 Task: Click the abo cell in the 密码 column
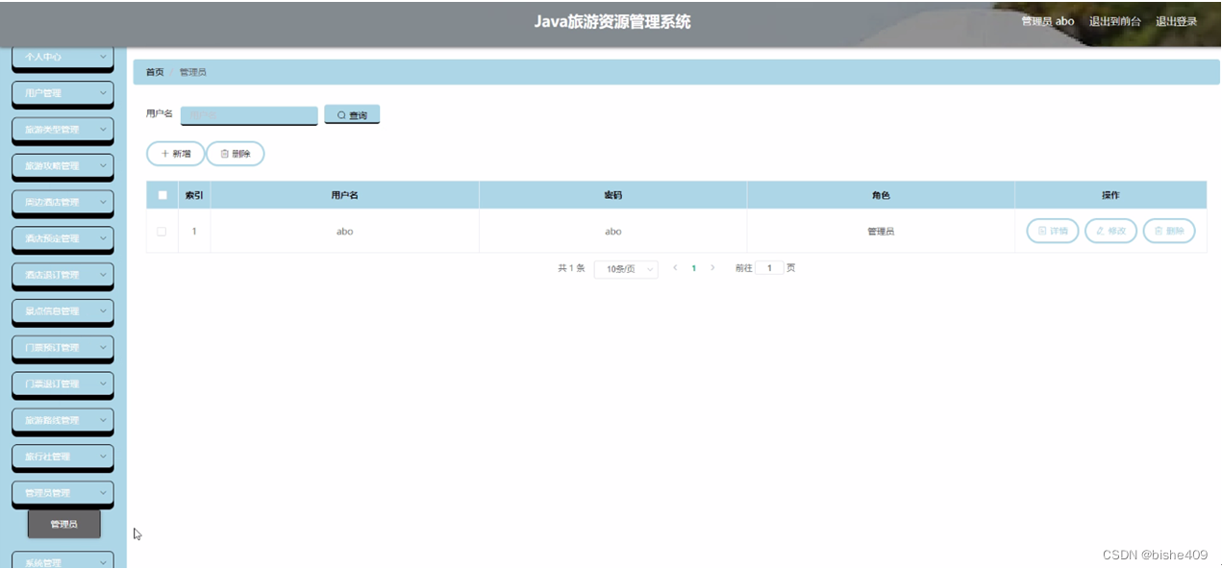point(613,232)
